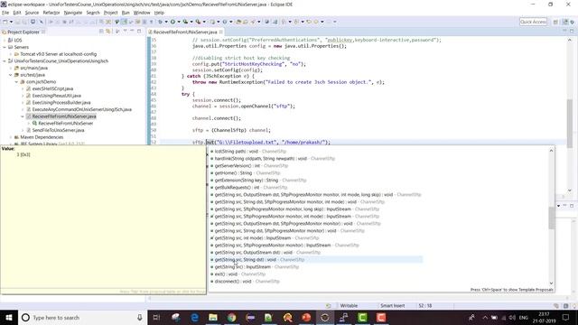This screenshot has width=578, height=325.
Task: Select ExecUsingProcessBuilder.java in the tree
Action: point(61,102)
